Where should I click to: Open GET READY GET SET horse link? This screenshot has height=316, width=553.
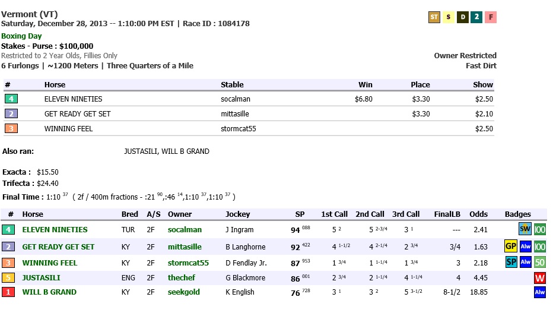pyautogui.click(x=58, y=247)
